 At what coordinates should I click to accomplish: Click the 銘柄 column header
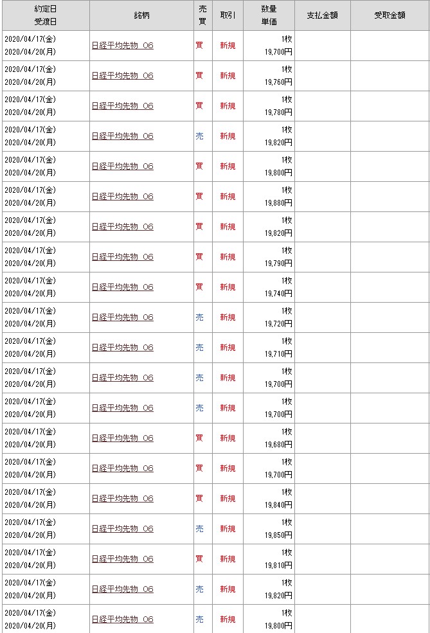pyautogui.click(x=141, y=15)
